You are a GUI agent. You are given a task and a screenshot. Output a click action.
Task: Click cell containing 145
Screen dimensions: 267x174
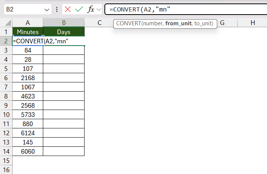tap(28, 142)
